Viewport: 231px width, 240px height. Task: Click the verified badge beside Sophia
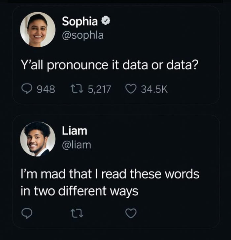click(x=104, y=21)
